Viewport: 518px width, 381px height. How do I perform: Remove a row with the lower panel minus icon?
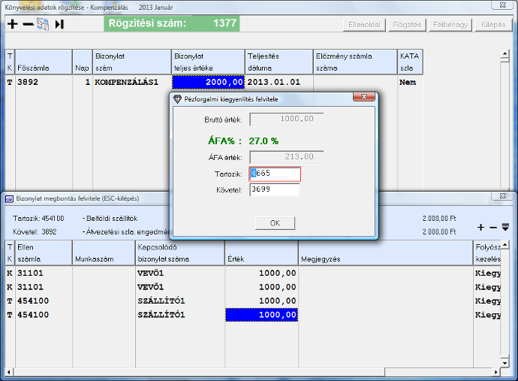click(493, 227)
